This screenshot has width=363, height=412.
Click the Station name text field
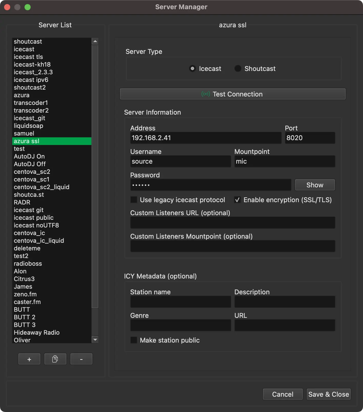(x=180, y=302)
